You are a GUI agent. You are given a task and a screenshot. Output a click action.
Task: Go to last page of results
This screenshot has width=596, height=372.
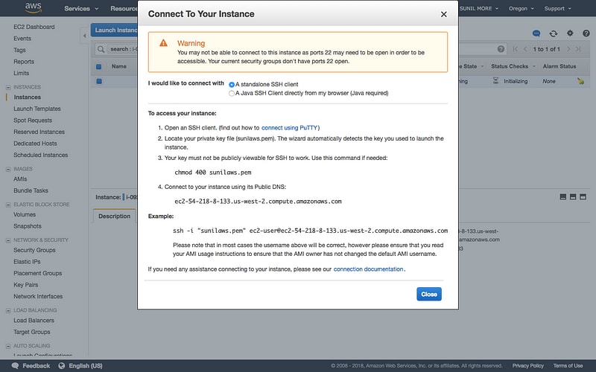pyautogui.click(x=578, y=49)
